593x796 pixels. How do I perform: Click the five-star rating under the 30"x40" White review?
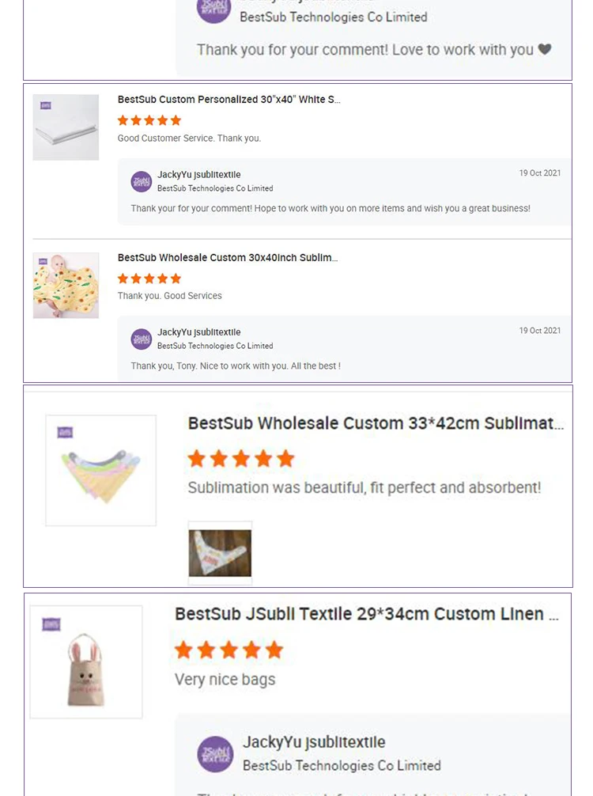pyautogui.click(x=149, y=120)
